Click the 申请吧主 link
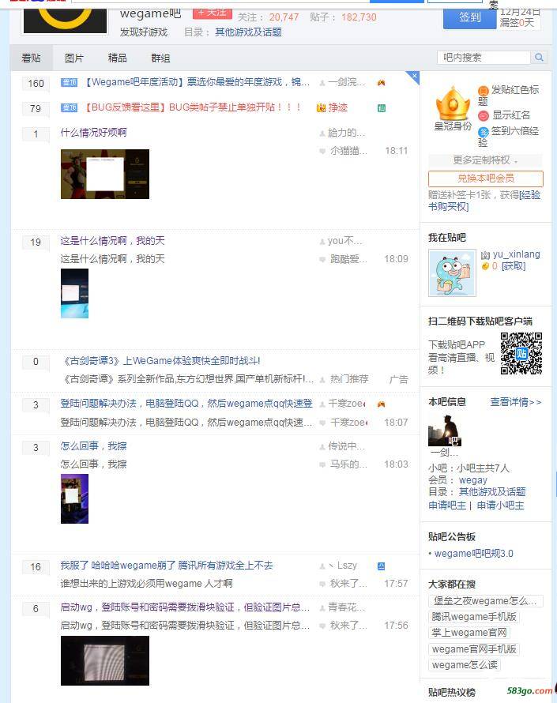557x703 pixels. 447,506
